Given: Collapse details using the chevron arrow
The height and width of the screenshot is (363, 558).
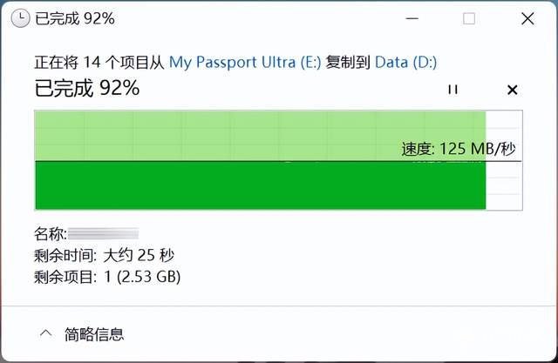Looking at the screenshot, I should click(x=46, y=333).
